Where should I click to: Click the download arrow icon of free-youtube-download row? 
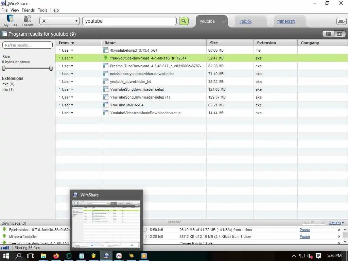pyautogui.click(x=106, y=58)
